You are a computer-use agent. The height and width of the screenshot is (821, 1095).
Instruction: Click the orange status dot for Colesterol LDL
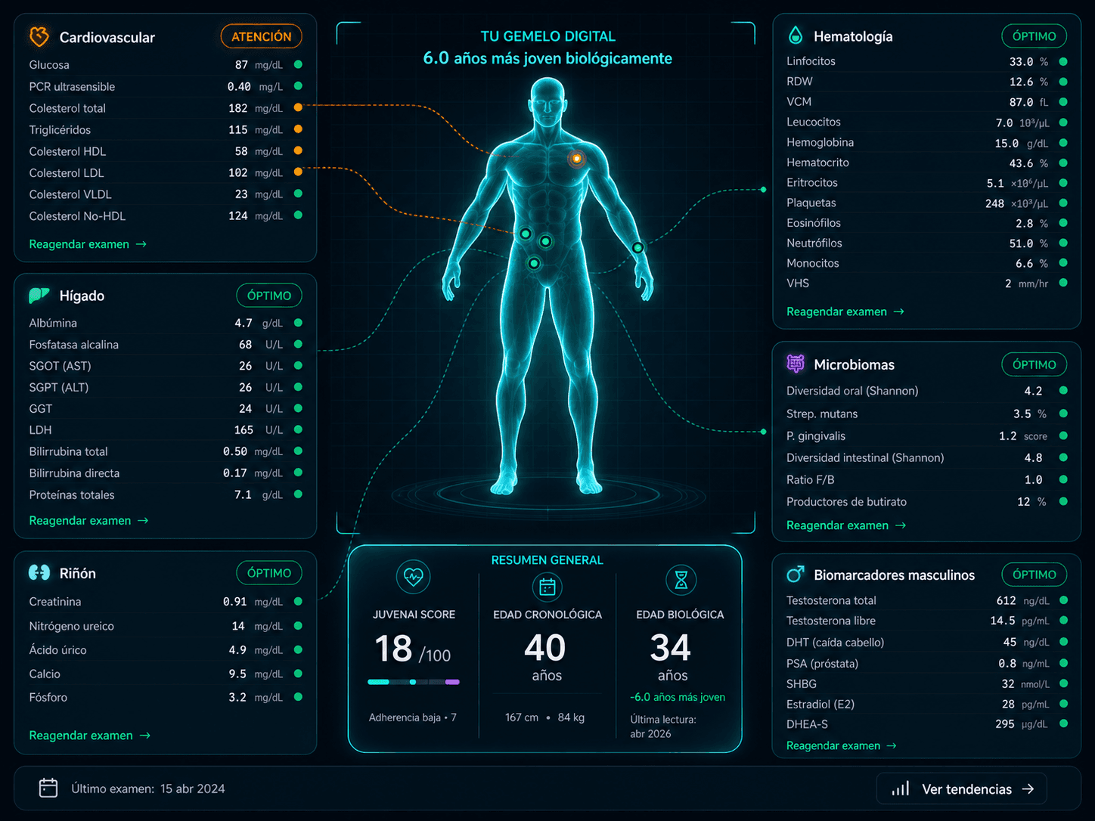pyautogui.click(x=298, y=172)
